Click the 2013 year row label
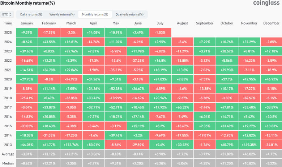This screenshot has width=282, height=167. coord(8,144)
